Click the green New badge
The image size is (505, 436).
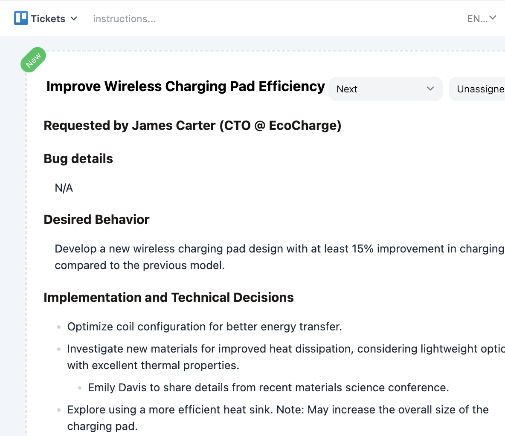33,60
